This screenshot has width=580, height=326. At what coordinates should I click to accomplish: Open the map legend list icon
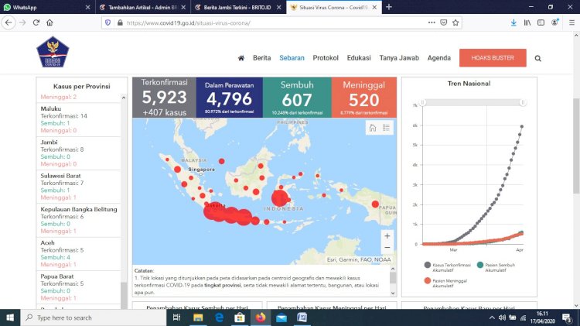(x=386, y=128)
